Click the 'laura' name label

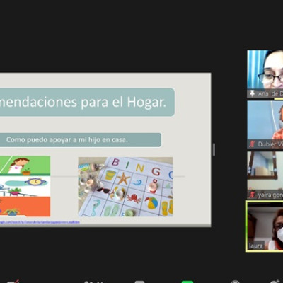[256, 246]
